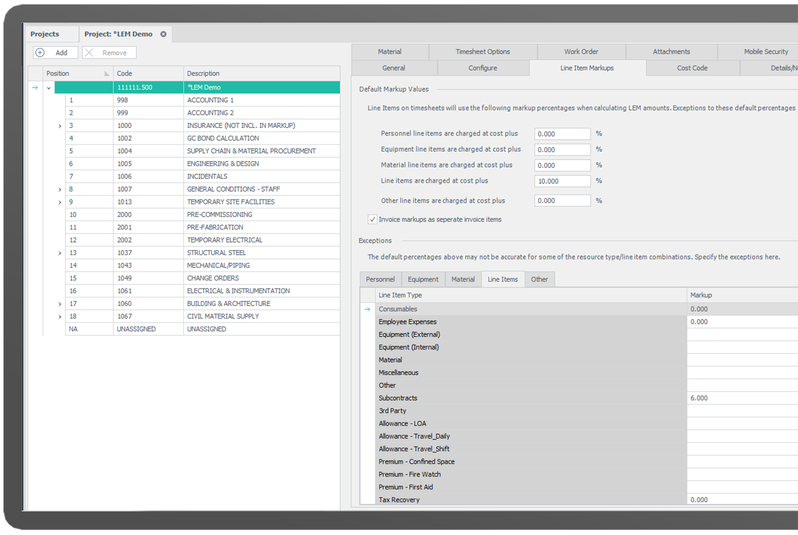The image size is (798, 535).
Task: Select the CHANGE ORDERS row
Action: 213,278
